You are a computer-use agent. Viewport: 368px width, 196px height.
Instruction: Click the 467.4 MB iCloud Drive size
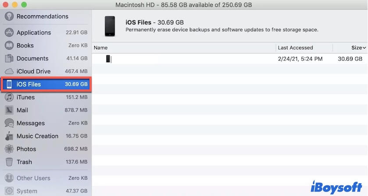point(76,71)
